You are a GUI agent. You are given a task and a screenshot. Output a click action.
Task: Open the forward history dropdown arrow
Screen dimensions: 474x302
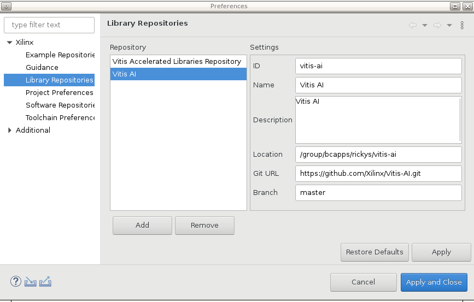(x=449, y=25)
